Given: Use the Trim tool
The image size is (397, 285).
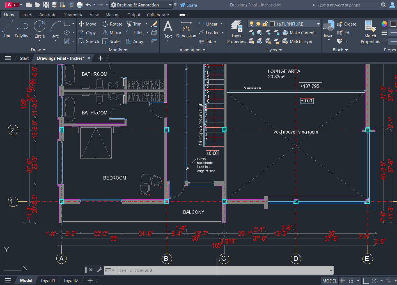Looking at the screenshot, I should coord(134,24).
